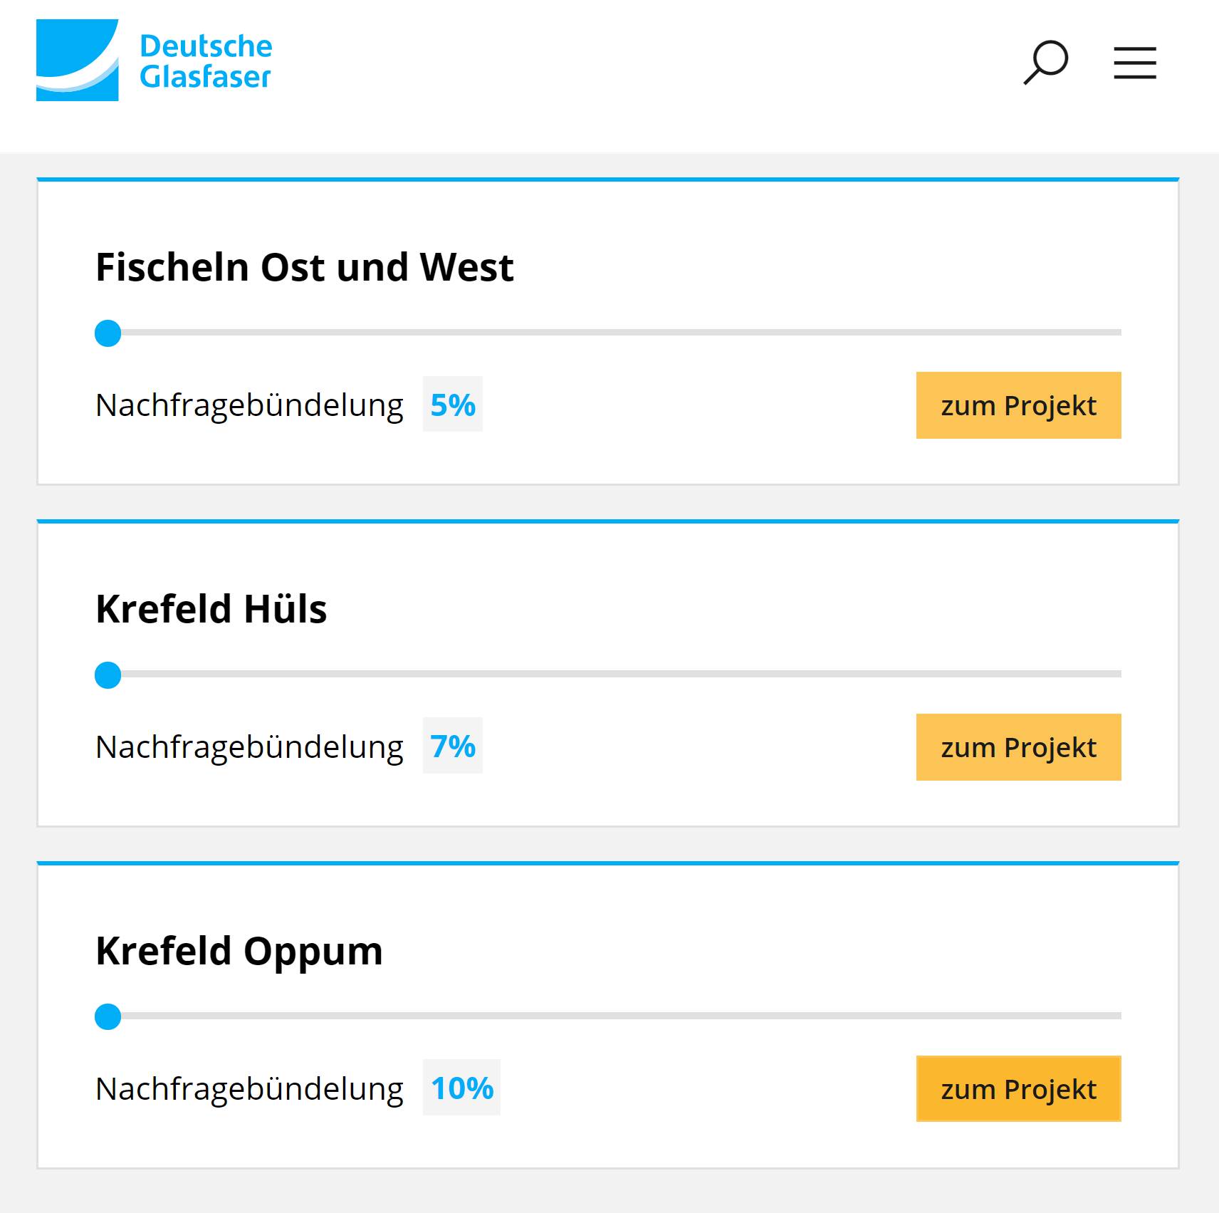Select the Krefeld Hüls project title
The height and width of the screenshot is (1213, 1219).
click(x=211, y=608)
